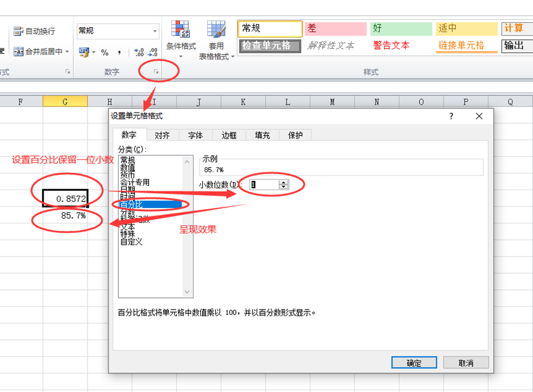Select 自定义 in the category list
The width and height of the screenshot is (533, 392).
click(131, 242)
